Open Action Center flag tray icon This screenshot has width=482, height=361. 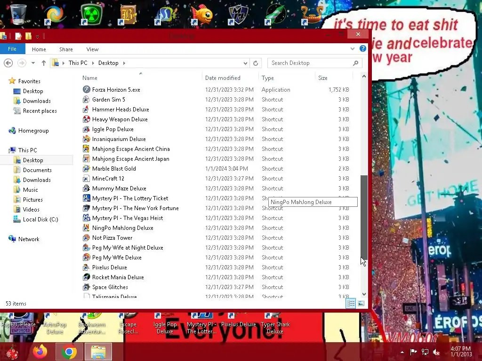tap(414, 352)
